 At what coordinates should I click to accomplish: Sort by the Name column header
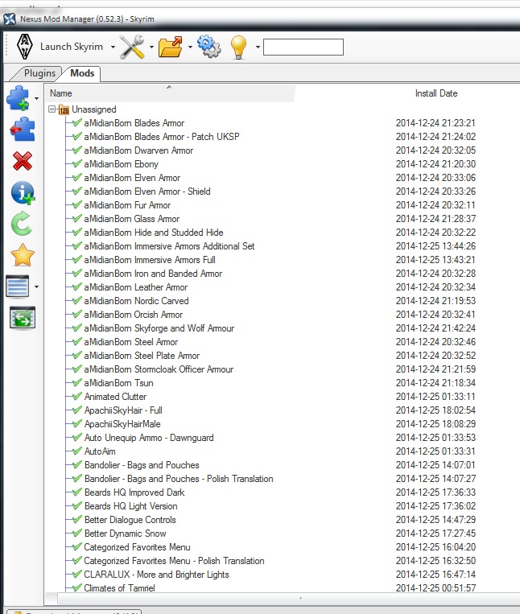170,93
